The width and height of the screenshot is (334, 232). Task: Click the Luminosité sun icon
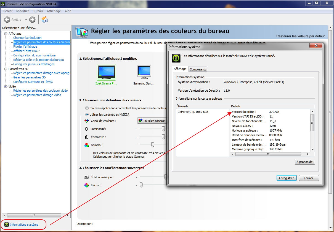click(86, 129)
